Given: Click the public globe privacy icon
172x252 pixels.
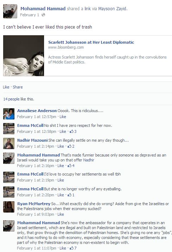Looking at the screenshot, I should (43, 15).
